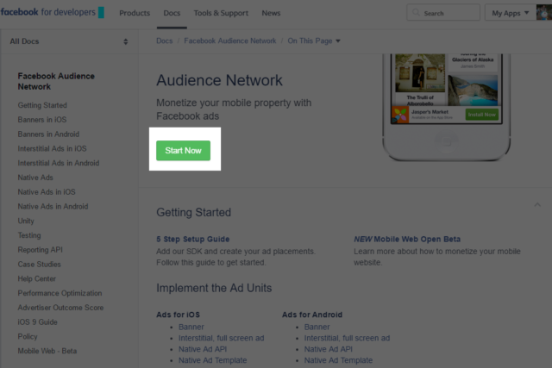The height and width of the screenshot is (368, 552).
Task: Open Native Ad Template under Ads for iOS
Action: pyautogui.click(x=213, y=360)
